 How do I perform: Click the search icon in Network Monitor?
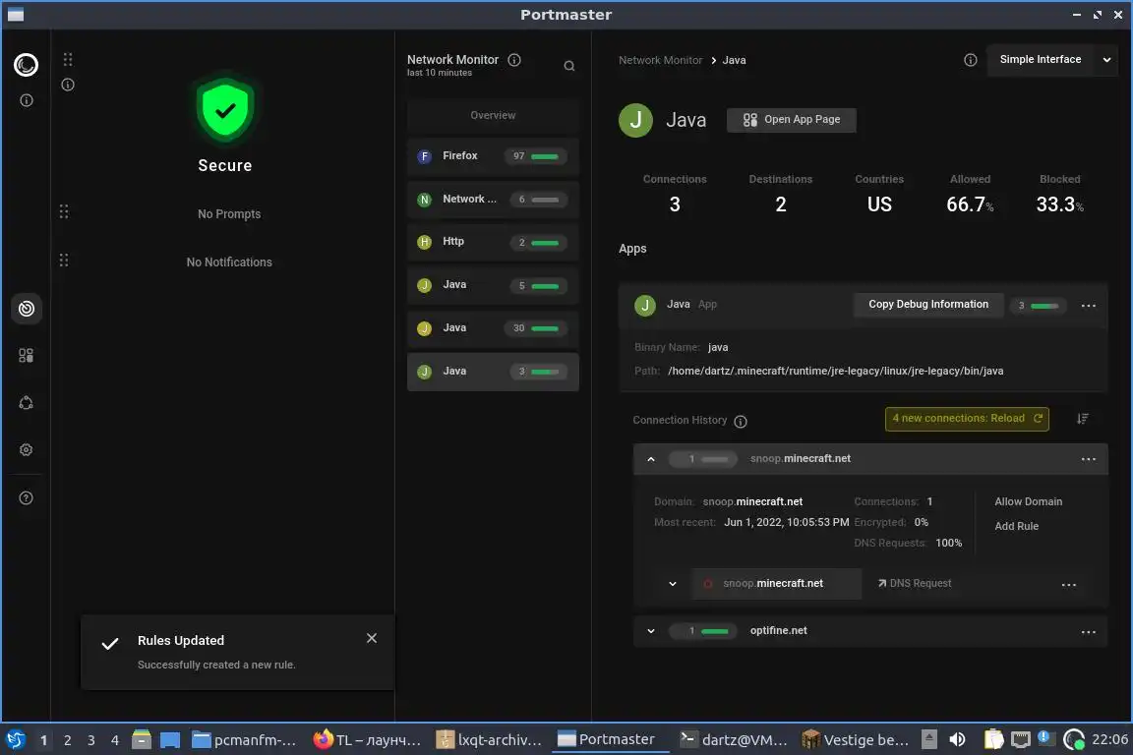tap(569, 66)
